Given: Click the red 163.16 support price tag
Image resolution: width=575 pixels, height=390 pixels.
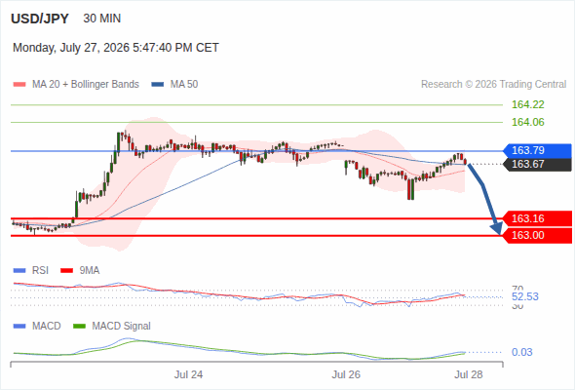Looking at the screenshot, I should click(x=537, y=218).
